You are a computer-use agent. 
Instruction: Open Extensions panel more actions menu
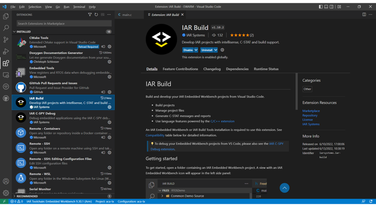(109, 15)
